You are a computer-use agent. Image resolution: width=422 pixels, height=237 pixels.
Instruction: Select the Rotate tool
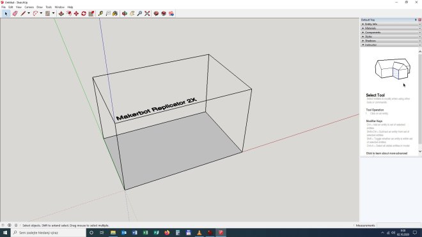[x=84, y=13]
